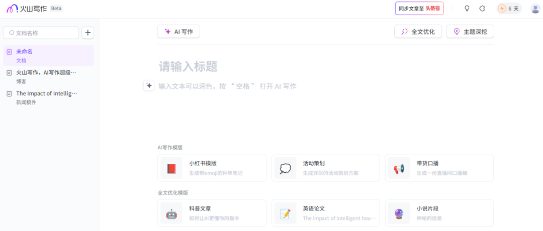Focus the 文档名称 search field
The image size is (543, 231).
point(41,33)
